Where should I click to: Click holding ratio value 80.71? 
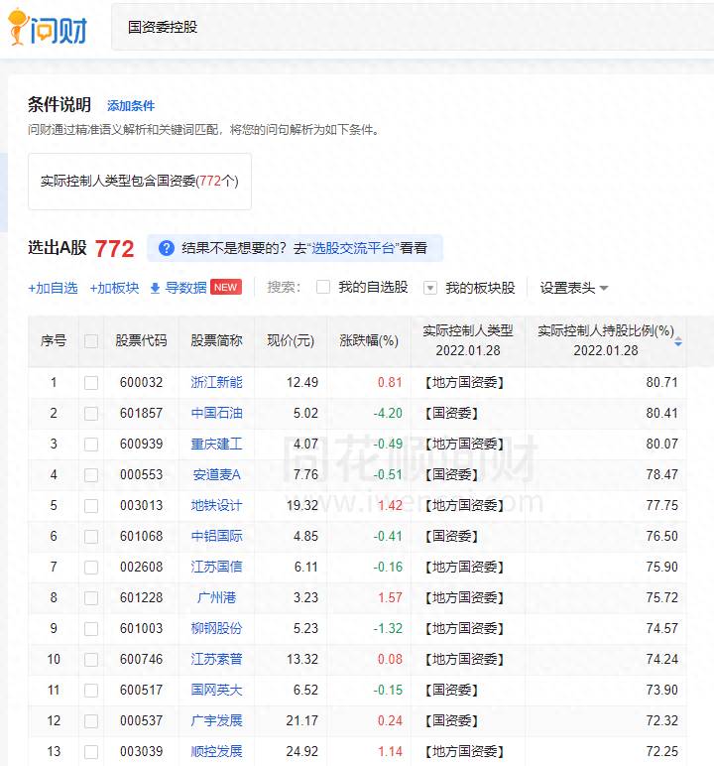(661, 382)
